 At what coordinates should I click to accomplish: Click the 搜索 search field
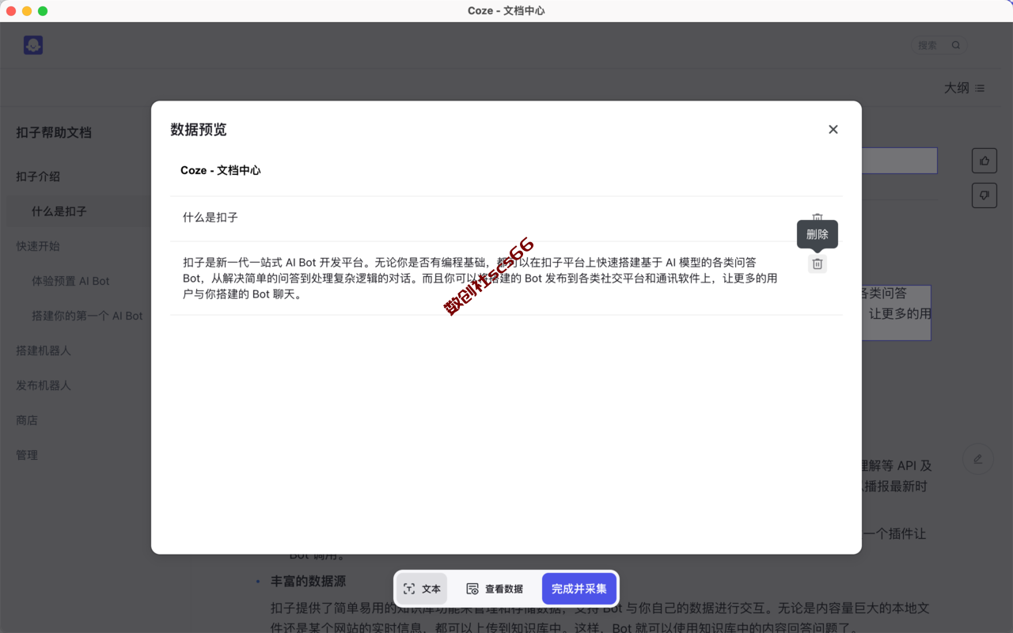939,45
